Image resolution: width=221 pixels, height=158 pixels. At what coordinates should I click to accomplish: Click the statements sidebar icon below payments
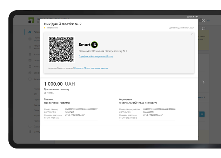click(x=30, y=47)
